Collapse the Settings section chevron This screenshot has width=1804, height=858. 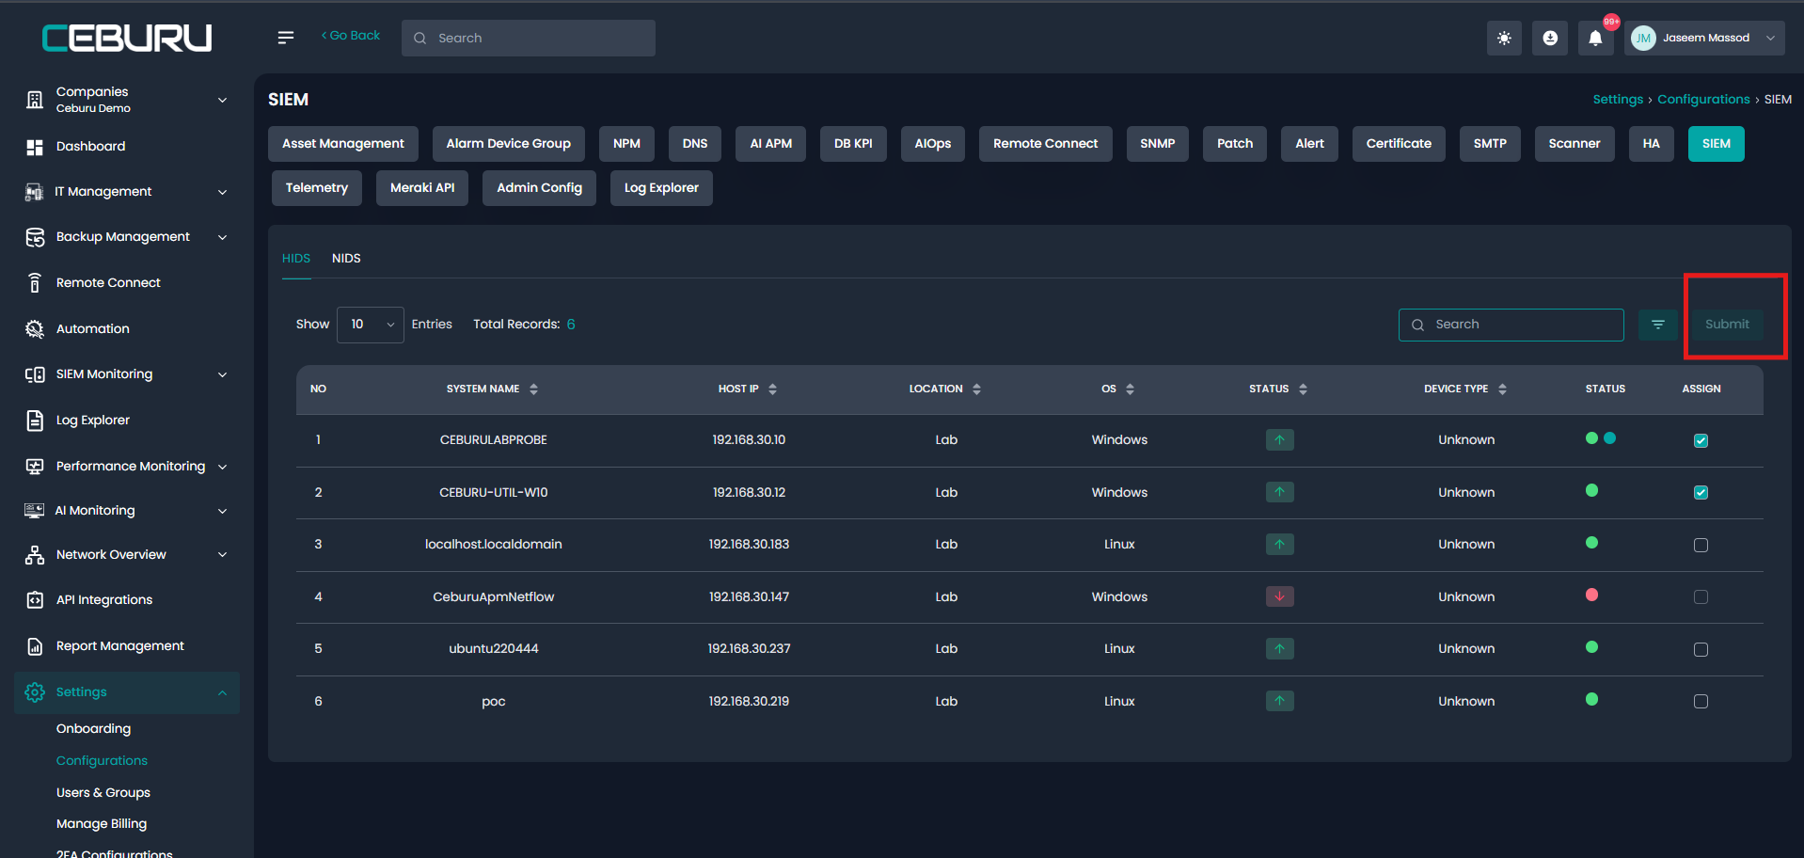pyautogui.click(x=223, y=692)
